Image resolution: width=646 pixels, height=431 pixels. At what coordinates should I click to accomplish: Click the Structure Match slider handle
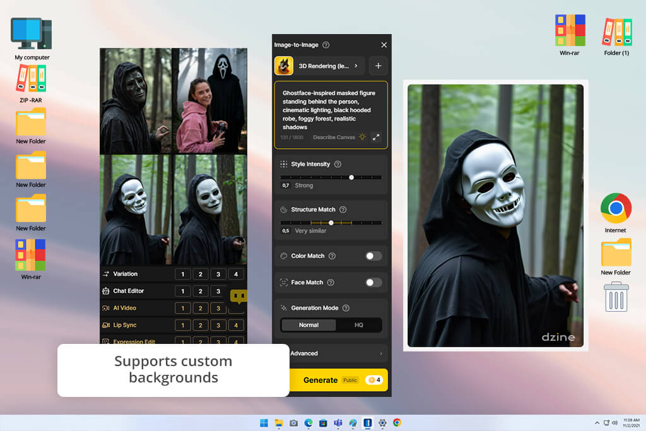tap(331, 223)
